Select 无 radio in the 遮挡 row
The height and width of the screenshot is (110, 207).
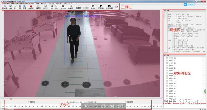click(177, 15)
